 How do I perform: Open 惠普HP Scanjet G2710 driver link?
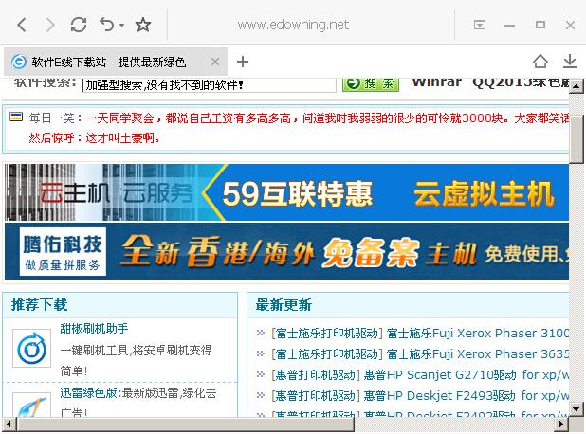click(419, 374)
